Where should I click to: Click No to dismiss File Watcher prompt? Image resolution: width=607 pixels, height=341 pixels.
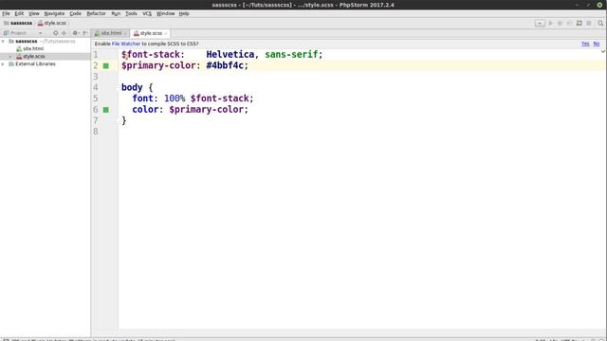click(597, 44)
